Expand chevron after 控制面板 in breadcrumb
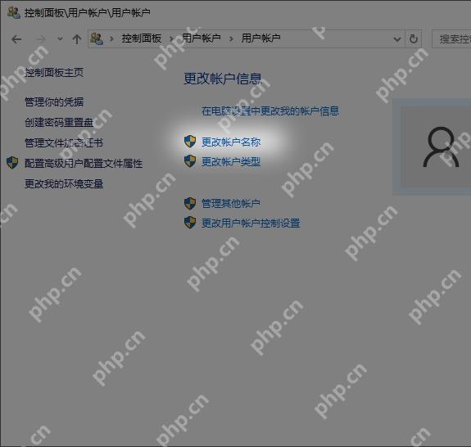The width and height of the screenshot is (471, 447). tap(171, 38)
